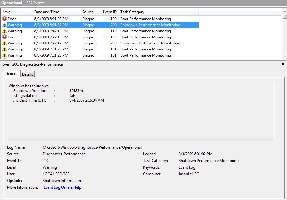Click the '327 Events' count in header
This screenshot has height=200, width=287.
click(35, 3)
